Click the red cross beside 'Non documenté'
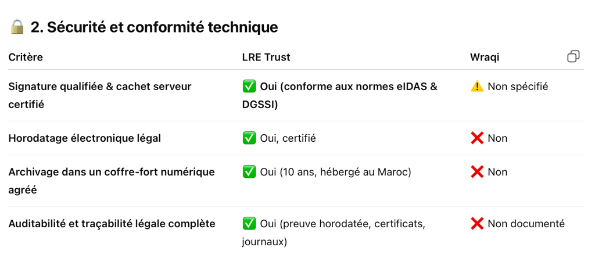The image size is (595, 276). coord(477,224)
